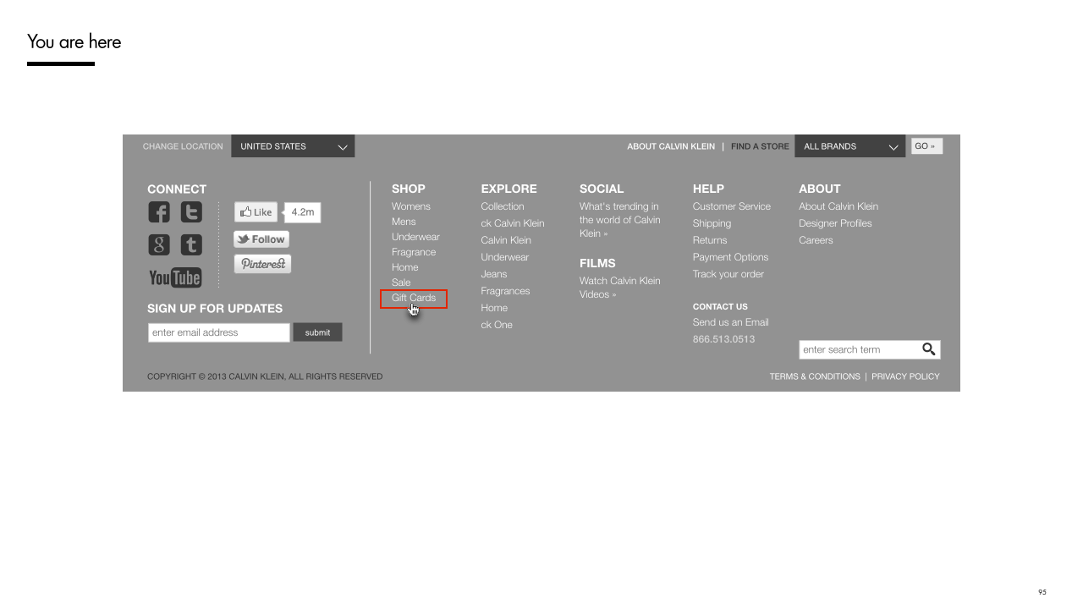Open the Twitter square icon
This screenshot has width=1083, height=609.
tap(191, 212)
